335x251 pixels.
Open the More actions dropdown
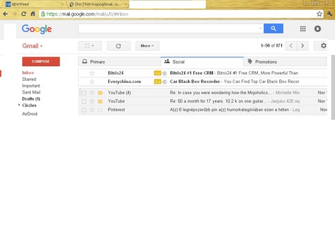(x=147, y=46)
